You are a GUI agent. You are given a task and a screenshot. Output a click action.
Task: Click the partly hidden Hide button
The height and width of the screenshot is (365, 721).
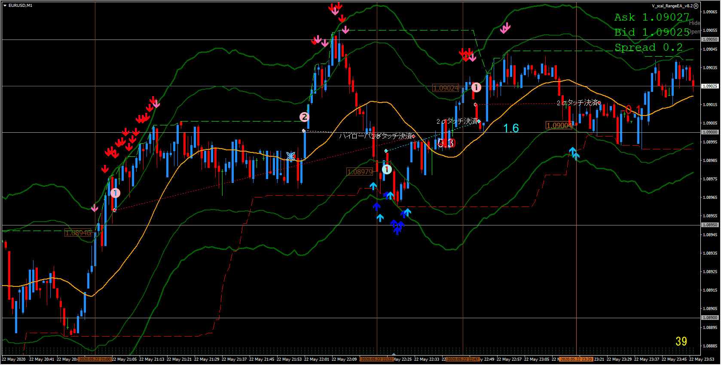pyautogui.click(x=694, y=23)
